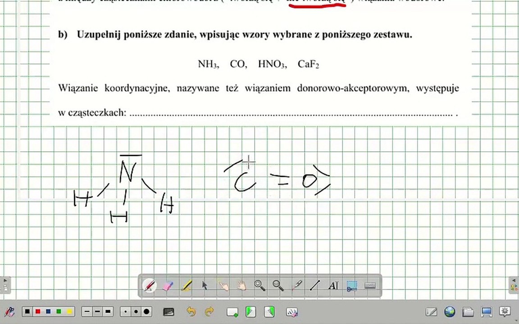Set the thinnest line width
The image size is (519, 324).
tap(87, 311)
